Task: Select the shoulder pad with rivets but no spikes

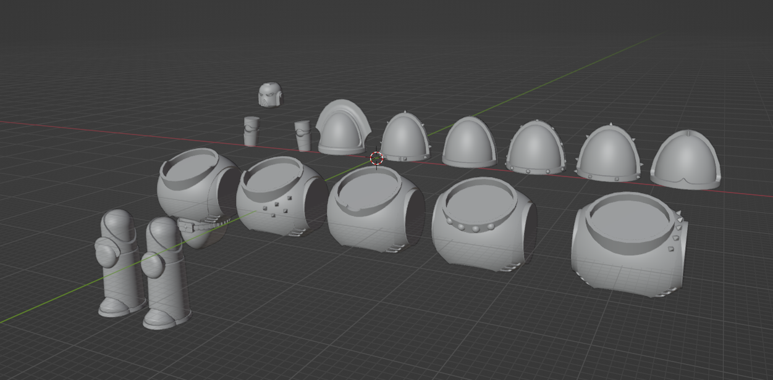Action: point(536,148)
